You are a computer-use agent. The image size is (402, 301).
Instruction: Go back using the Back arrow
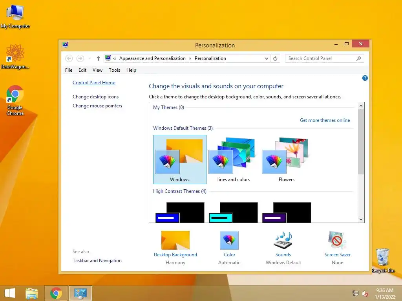(x=69, y=58)
